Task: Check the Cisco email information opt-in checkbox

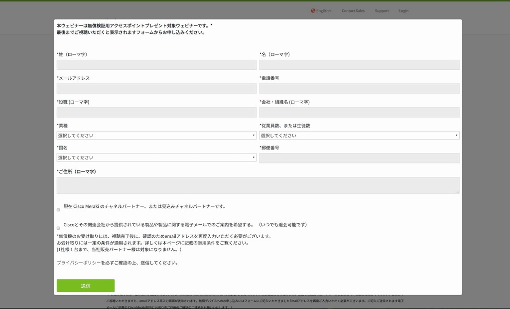Action: point(58,228)
